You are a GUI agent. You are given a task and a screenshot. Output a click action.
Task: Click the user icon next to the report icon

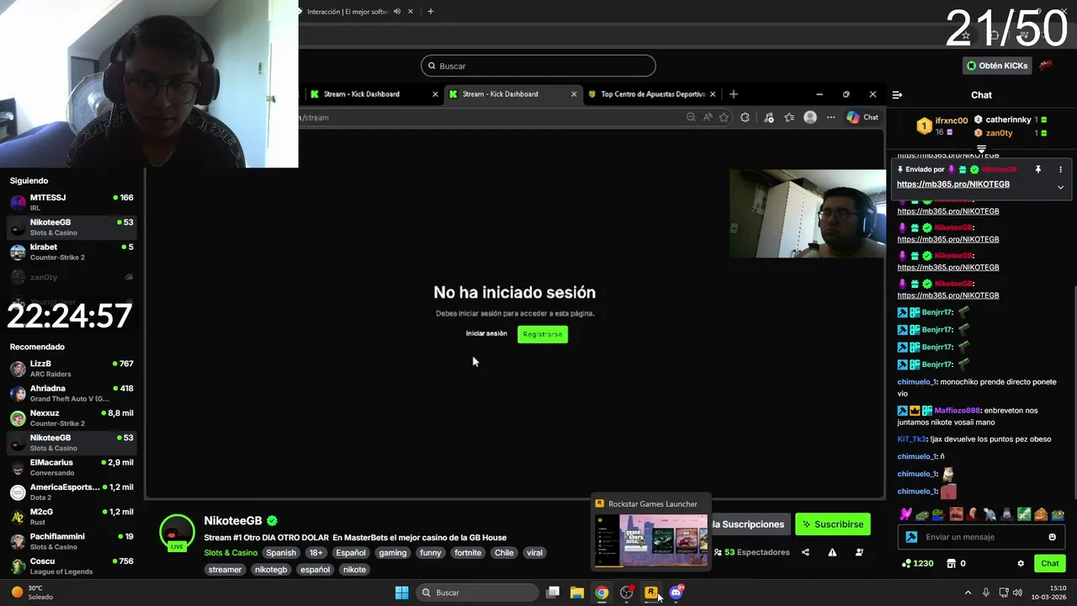click(x=859, y=552)
